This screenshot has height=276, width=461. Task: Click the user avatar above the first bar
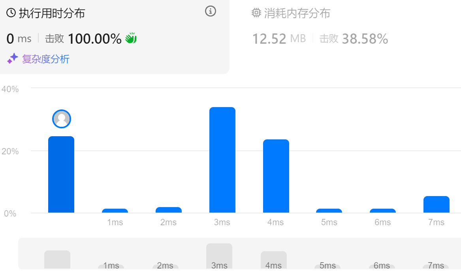(62, 119)
